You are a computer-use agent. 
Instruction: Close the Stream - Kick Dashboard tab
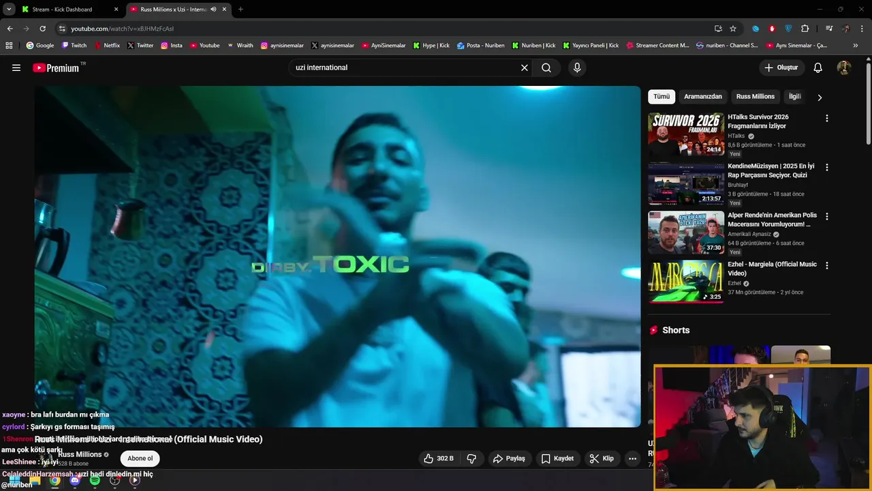click(x=116, y=10)
